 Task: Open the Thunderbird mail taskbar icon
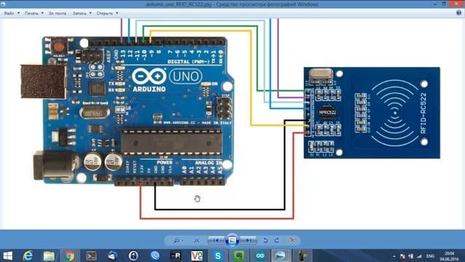point(112,255)
